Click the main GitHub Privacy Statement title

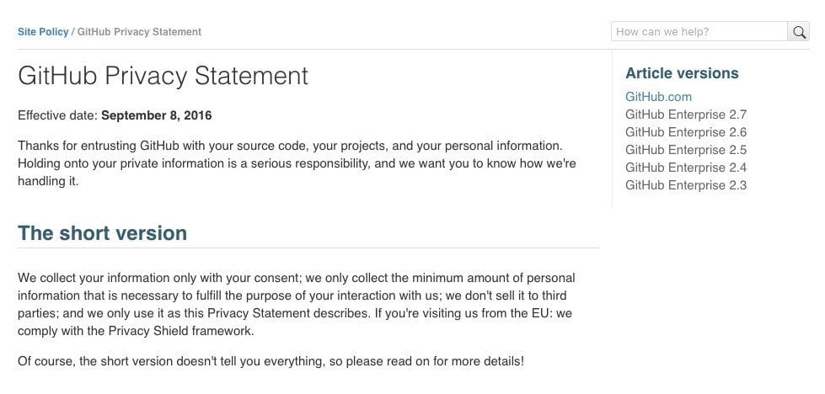tap(163, 76)
